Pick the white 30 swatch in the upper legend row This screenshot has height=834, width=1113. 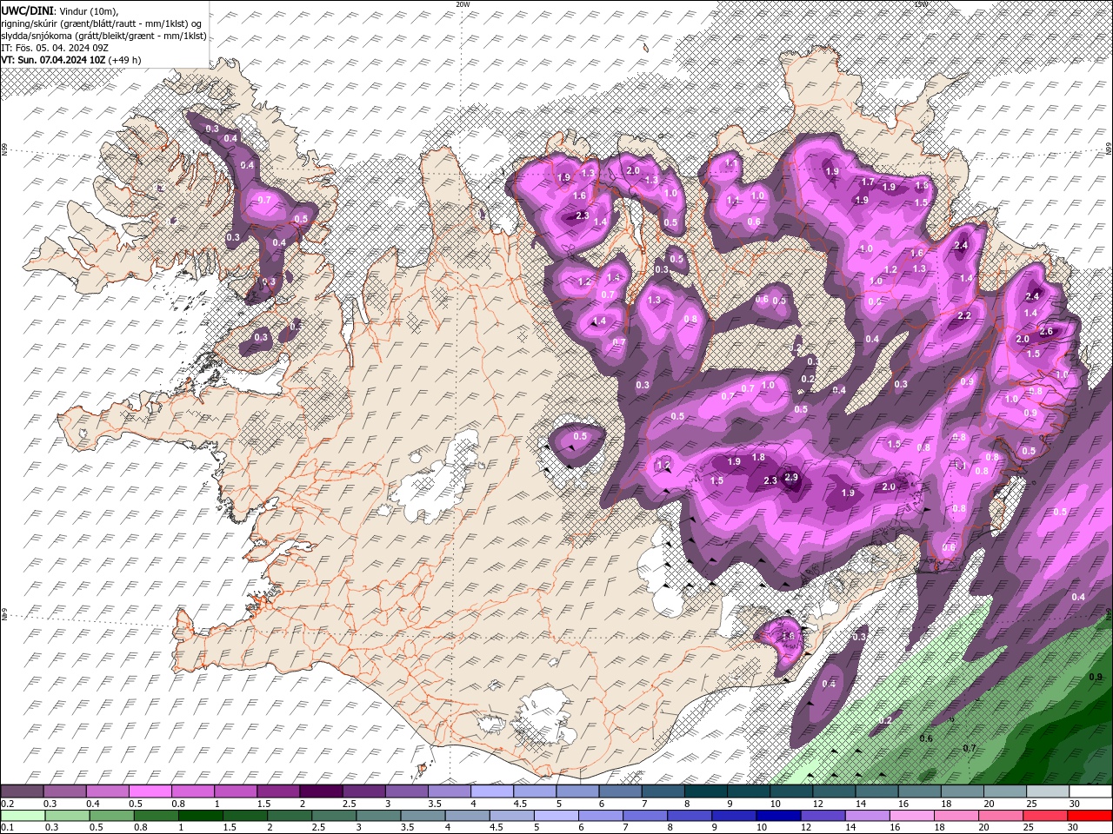click(x=1090, y=791)
